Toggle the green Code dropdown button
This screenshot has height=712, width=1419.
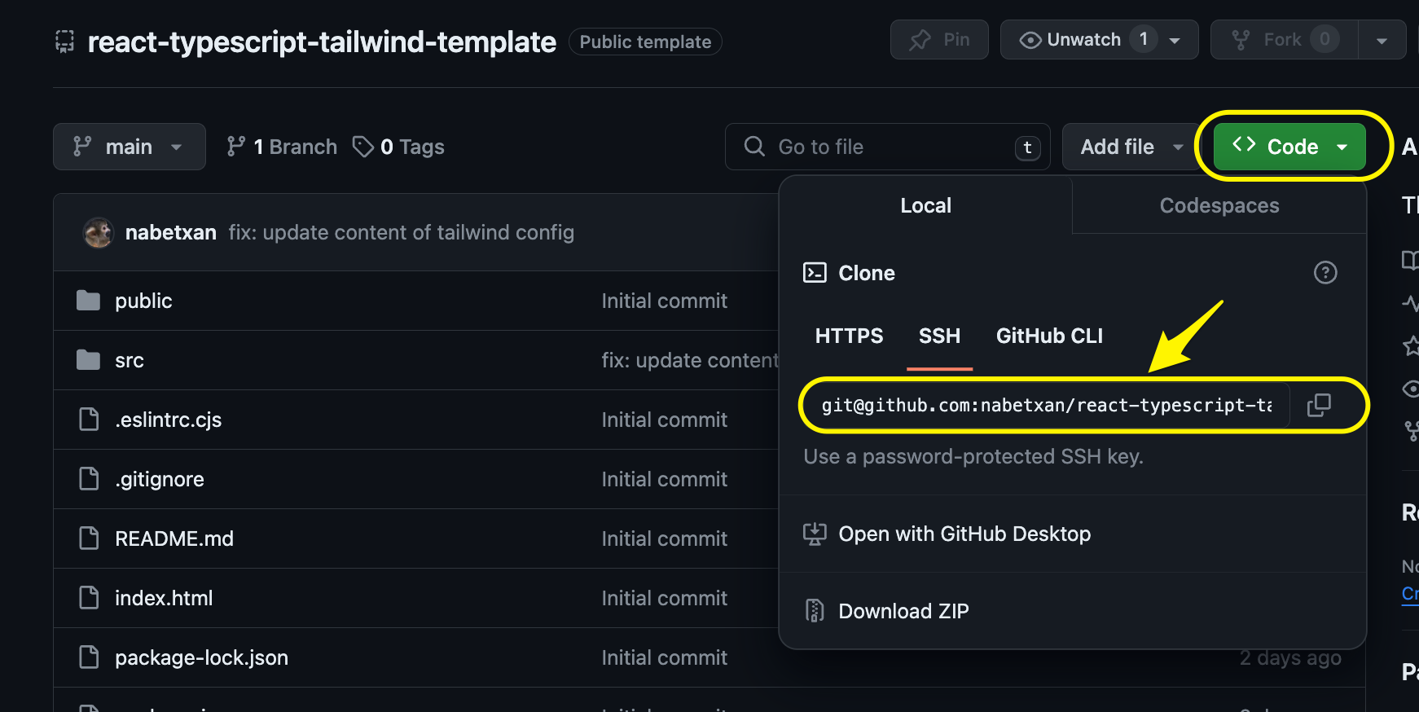pos(1289,147)
